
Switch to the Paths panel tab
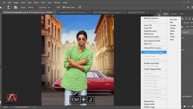coord(182,14)
